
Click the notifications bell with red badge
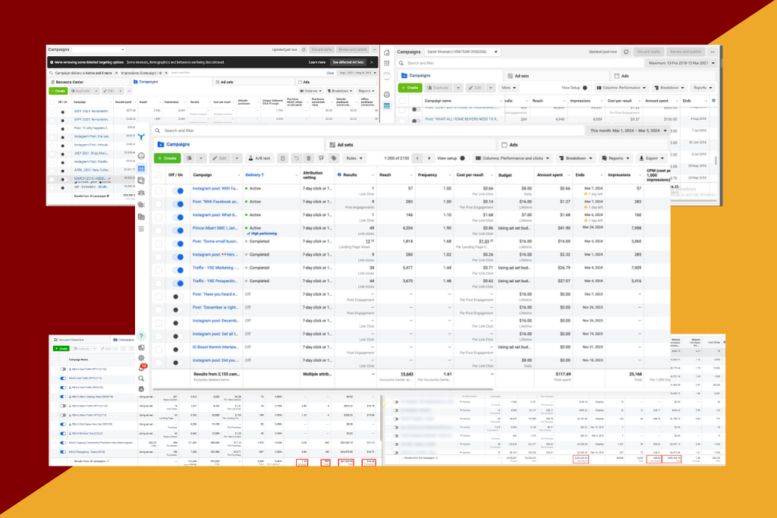(x=141, y=367)
